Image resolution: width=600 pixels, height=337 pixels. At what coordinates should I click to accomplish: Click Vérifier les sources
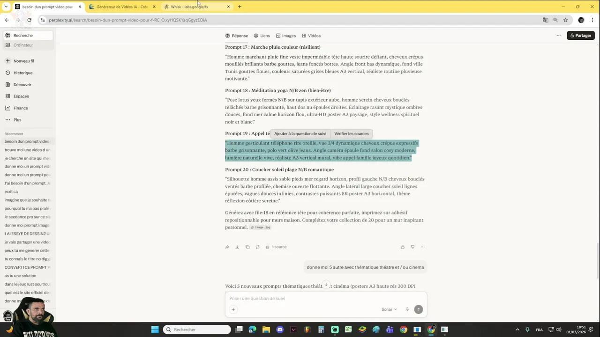coord(352,134)
